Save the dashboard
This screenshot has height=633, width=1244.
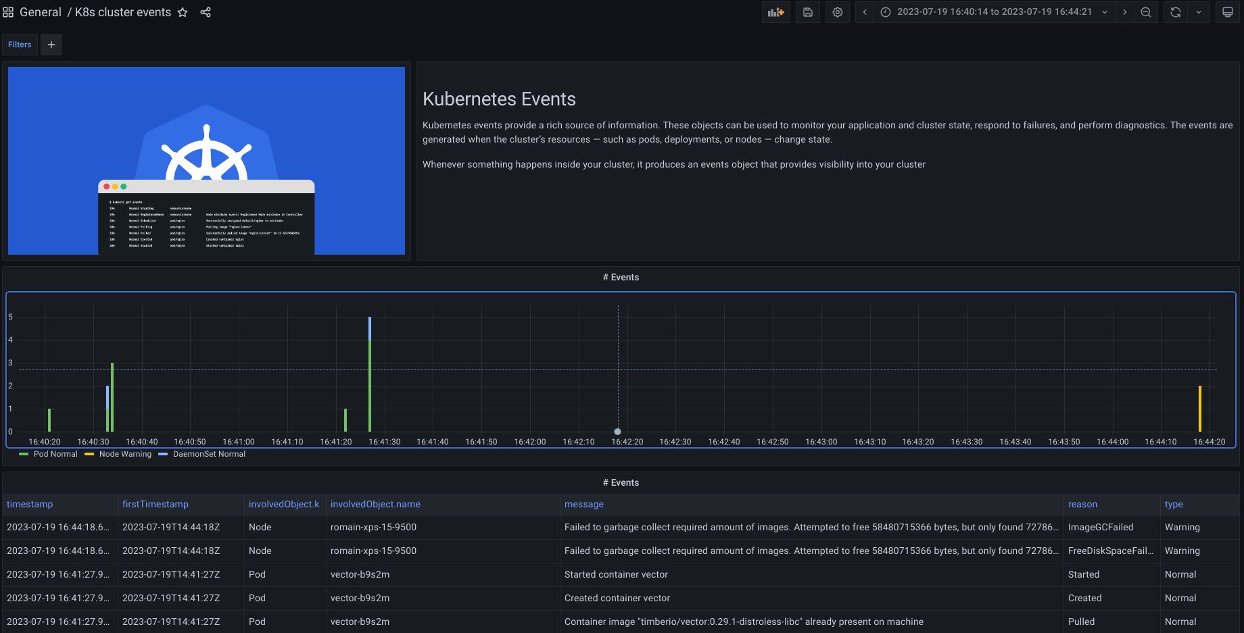coord(808,12)
